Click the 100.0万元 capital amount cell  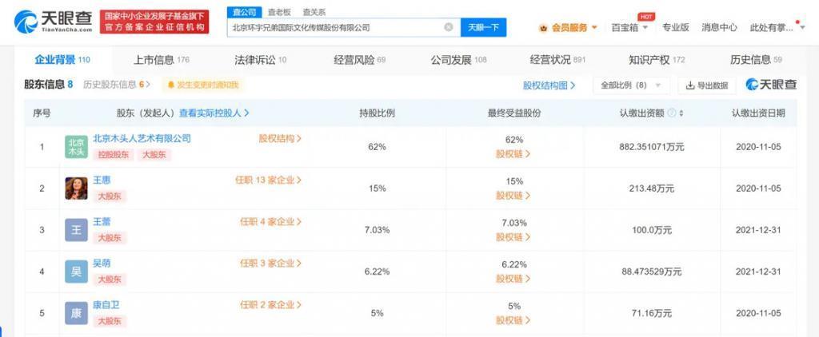pos(652,230)
